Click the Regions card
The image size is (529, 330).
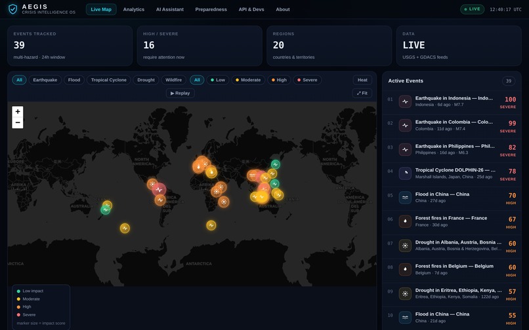pos(329,46)
